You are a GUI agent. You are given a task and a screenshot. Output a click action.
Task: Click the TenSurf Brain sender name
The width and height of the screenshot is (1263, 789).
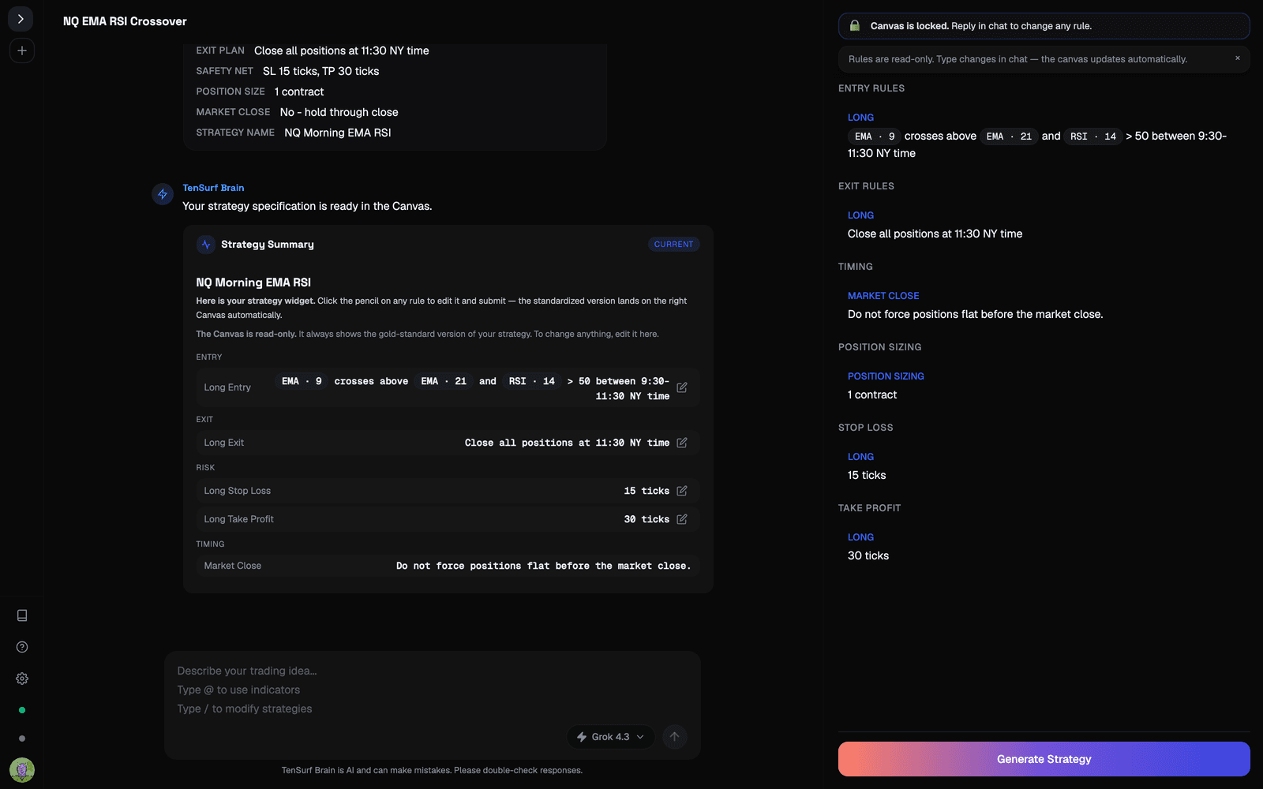pyautogui.click(x=213, y=188)
